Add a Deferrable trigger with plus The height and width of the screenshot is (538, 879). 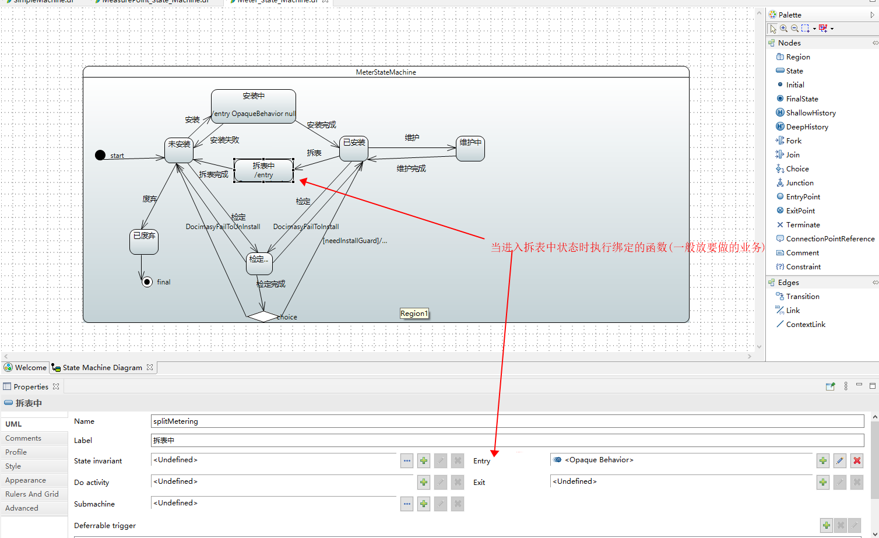[x=827, y=525]
